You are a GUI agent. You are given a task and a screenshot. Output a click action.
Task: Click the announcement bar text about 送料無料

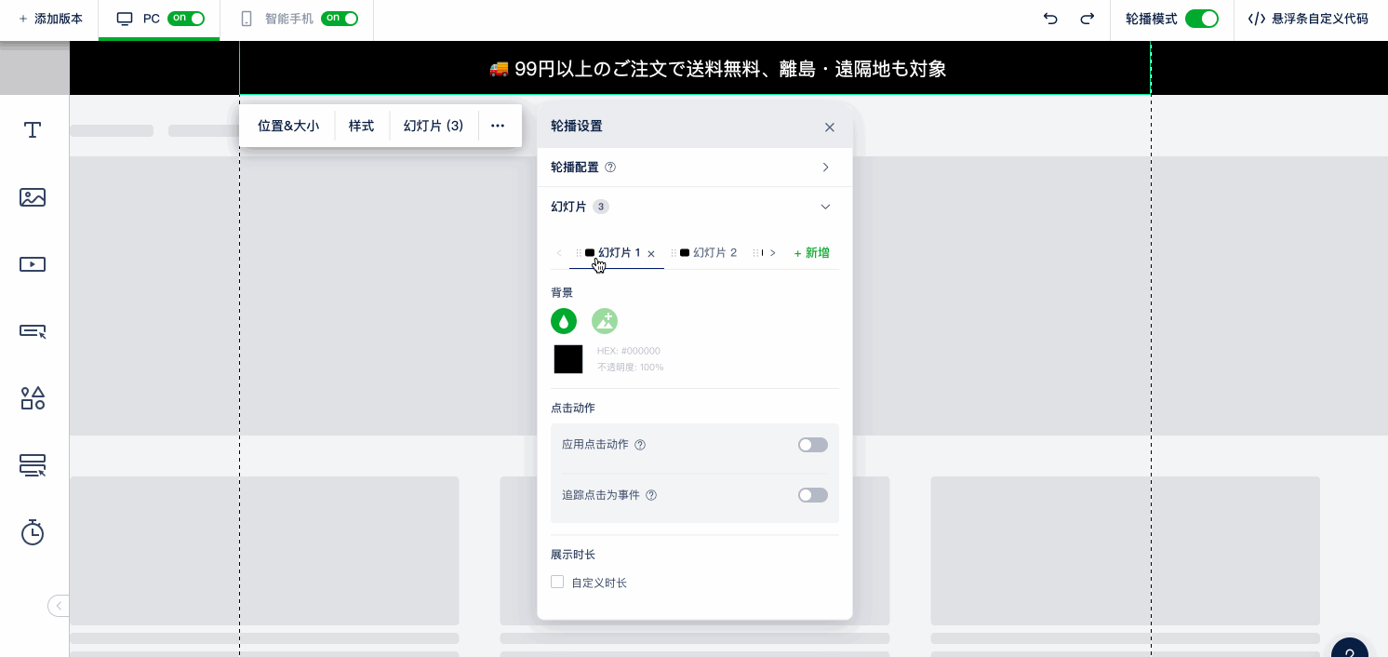coord(717,68)
